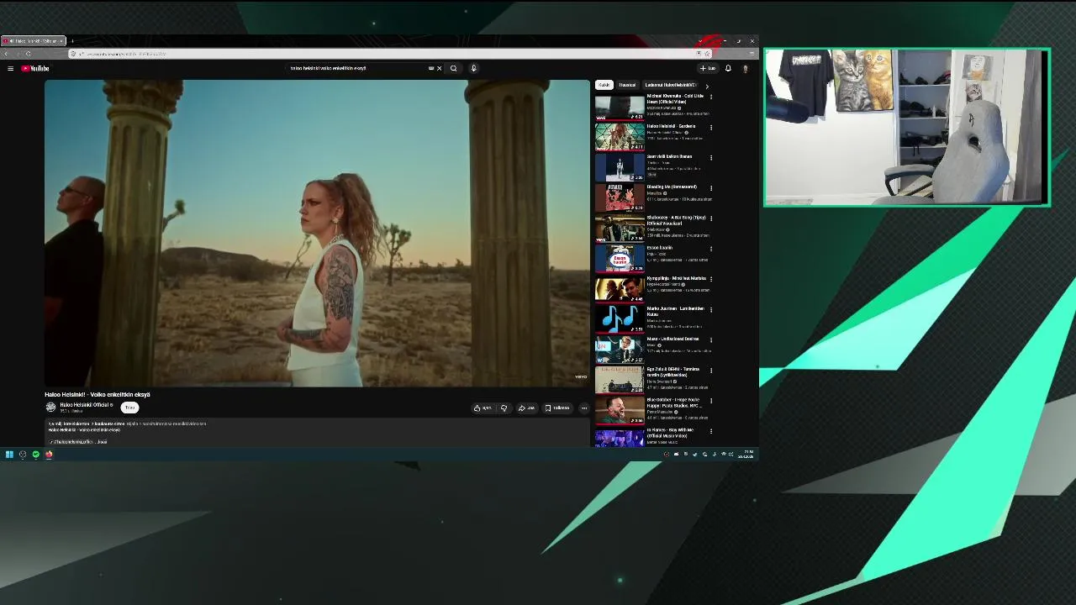Open more actions ellipsis below video

(584, 408)
